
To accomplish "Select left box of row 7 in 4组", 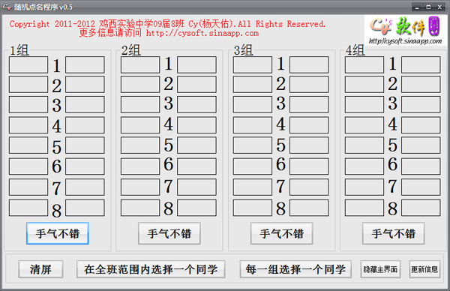I will (x=364, y=187).
